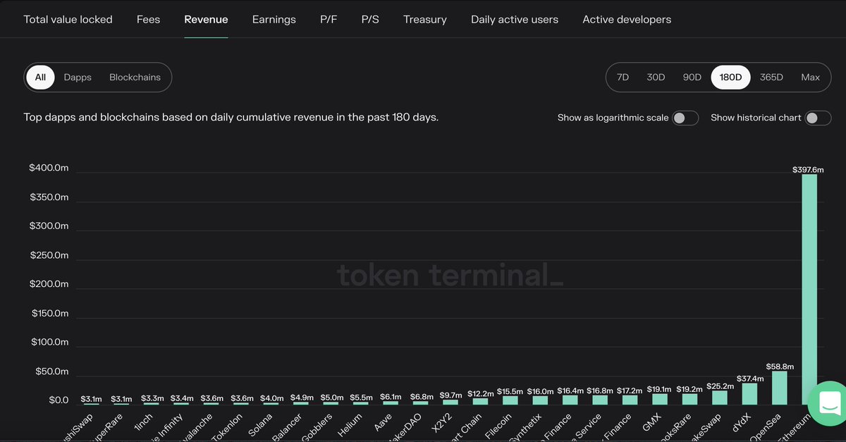Select the Synthetix $16.0m bar
Image resolution: width=846 pixels, height=442 pixels.
tap(540, 400)
